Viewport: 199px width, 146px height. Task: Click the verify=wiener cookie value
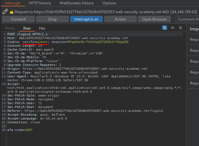click(x=35, y=42)
